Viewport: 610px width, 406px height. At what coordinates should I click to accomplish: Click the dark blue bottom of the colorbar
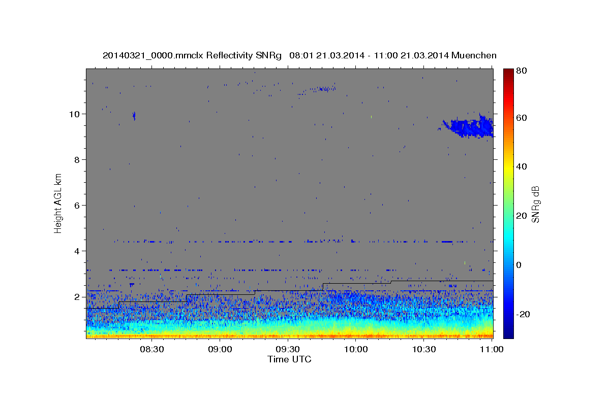[x=508, y=332]
